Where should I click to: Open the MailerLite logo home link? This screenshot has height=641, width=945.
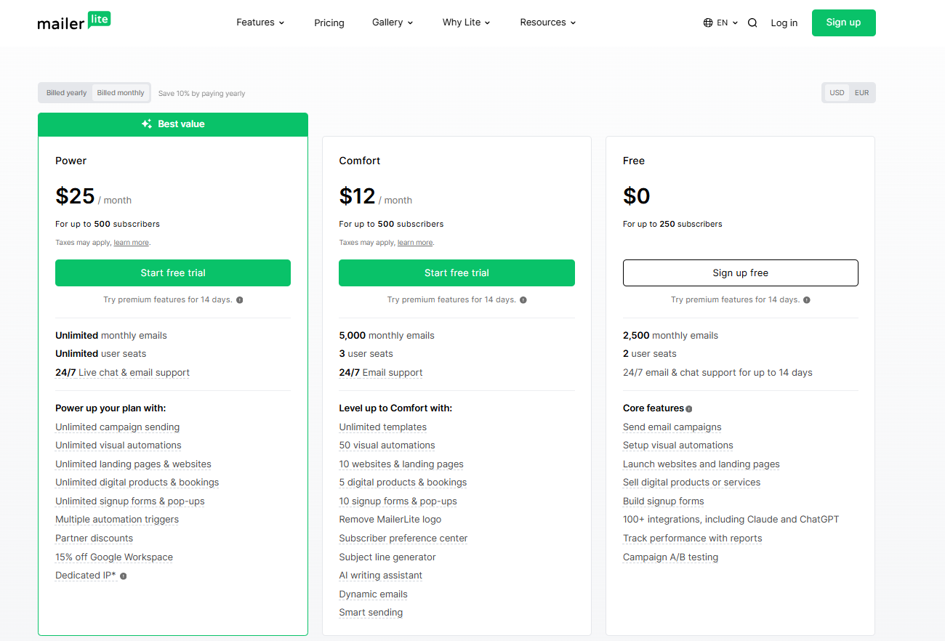[x=74, y=22]
